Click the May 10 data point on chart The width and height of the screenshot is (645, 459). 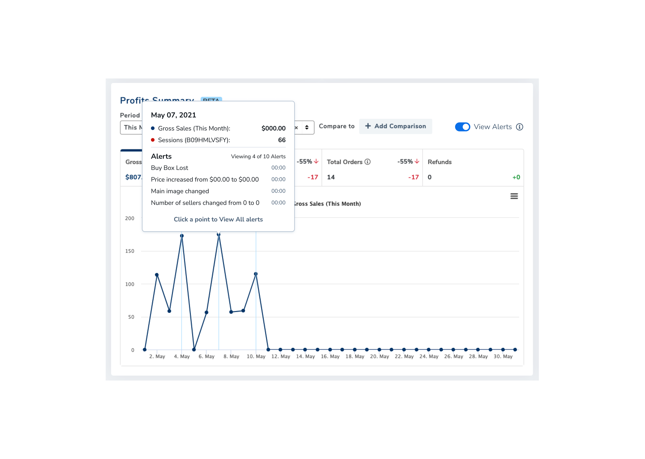(256, 274)
